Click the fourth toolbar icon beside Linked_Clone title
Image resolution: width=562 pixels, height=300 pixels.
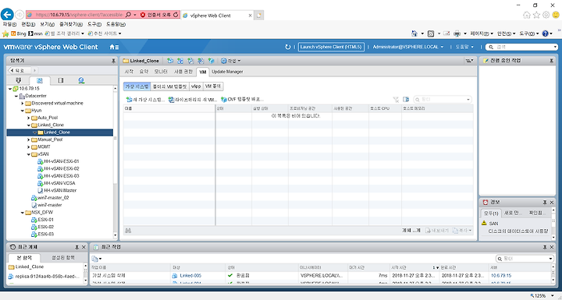(x=201, y=61)
